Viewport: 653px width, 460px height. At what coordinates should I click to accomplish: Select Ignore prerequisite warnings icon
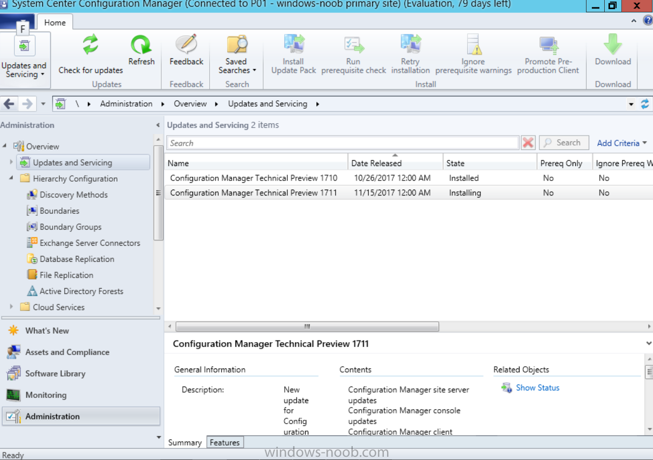tap(474, 45)
